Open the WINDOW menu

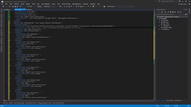pyautogui.click(x=93, y=4)
